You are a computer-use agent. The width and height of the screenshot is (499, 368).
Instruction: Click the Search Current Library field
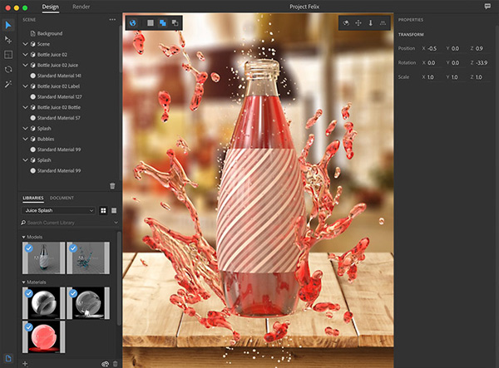67,223
